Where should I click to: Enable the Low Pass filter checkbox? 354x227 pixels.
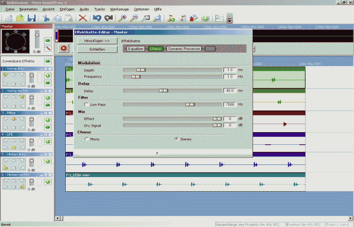[x=86, y=104]
